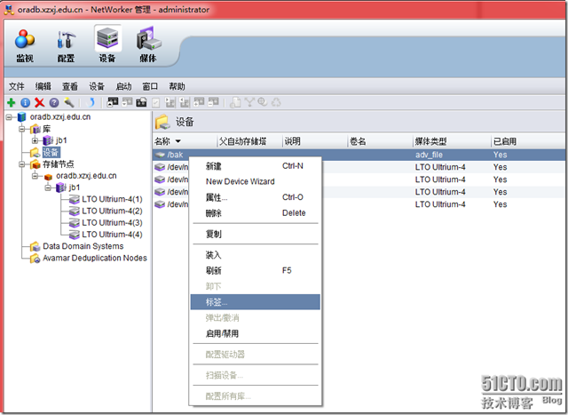Choose 复制 in the context menu
Image resolution: width=568 pixels, height=415 pixels.
[x=256, y=234]
